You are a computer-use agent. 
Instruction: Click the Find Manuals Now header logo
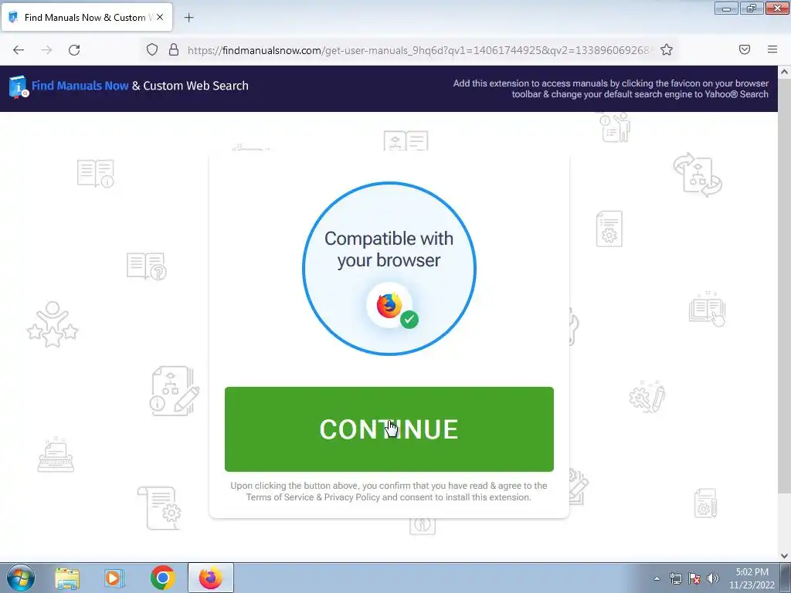pos(19,86)
